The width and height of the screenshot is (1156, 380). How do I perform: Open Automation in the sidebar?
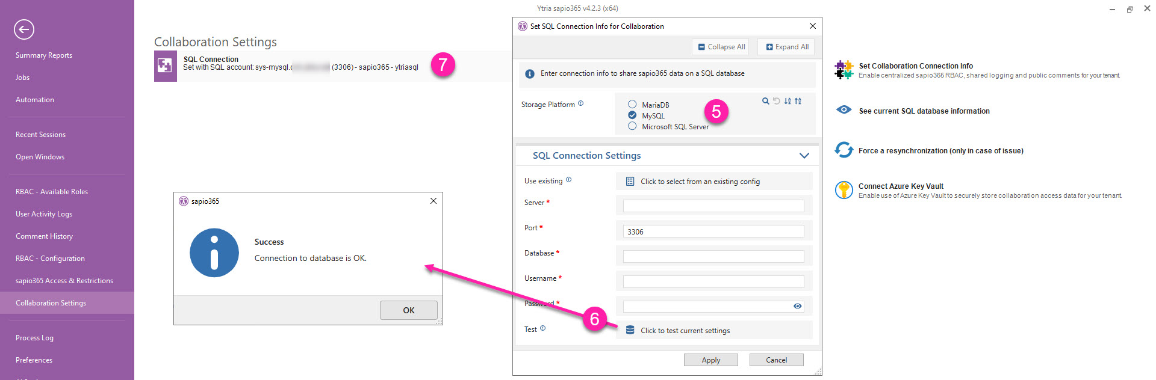(x=35, y=100)
